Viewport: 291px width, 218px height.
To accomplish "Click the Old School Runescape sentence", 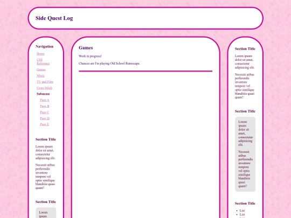I will (x=109, y=64).
